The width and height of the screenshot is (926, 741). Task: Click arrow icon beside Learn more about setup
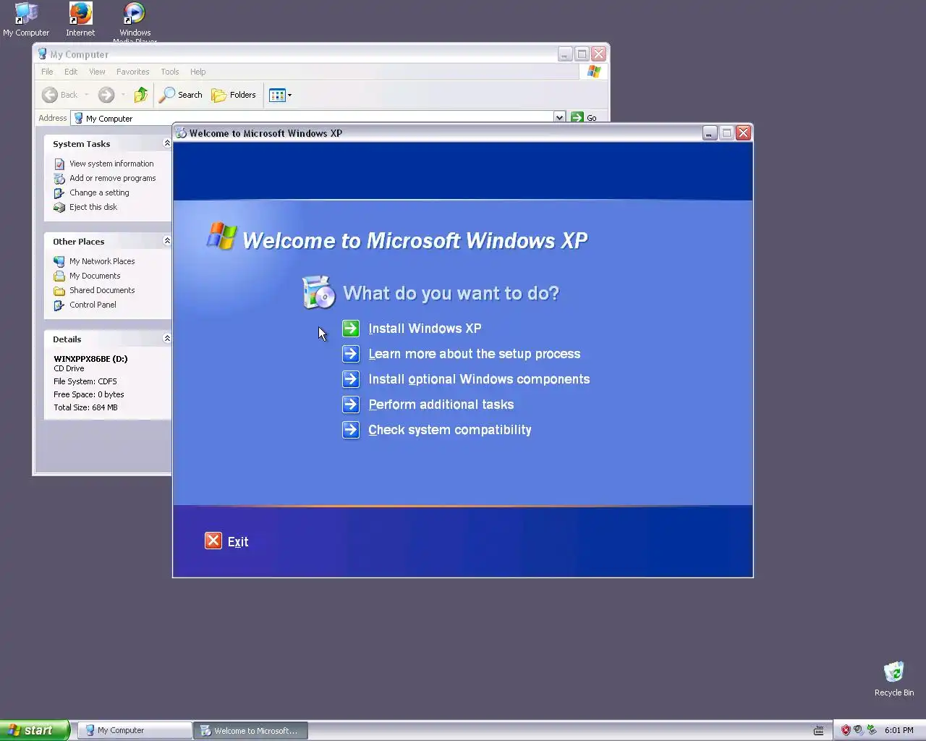pos(351,354)
